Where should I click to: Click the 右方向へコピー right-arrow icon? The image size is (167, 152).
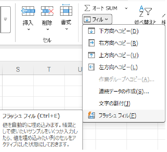coord(92,43)
